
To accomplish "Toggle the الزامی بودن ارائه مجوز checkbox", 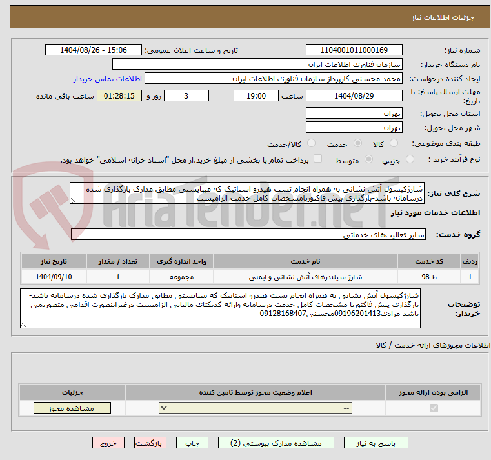I will [x=434, y=408].
